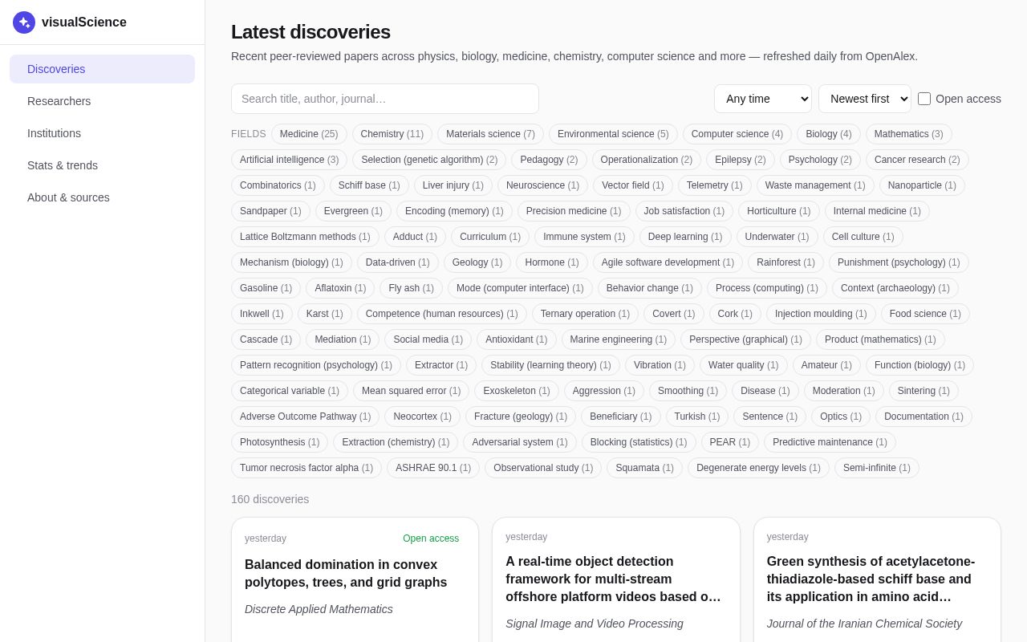The image size is (1027, 642).
Task: Filter by Chemistry (11) field
Action: point(392,134)
